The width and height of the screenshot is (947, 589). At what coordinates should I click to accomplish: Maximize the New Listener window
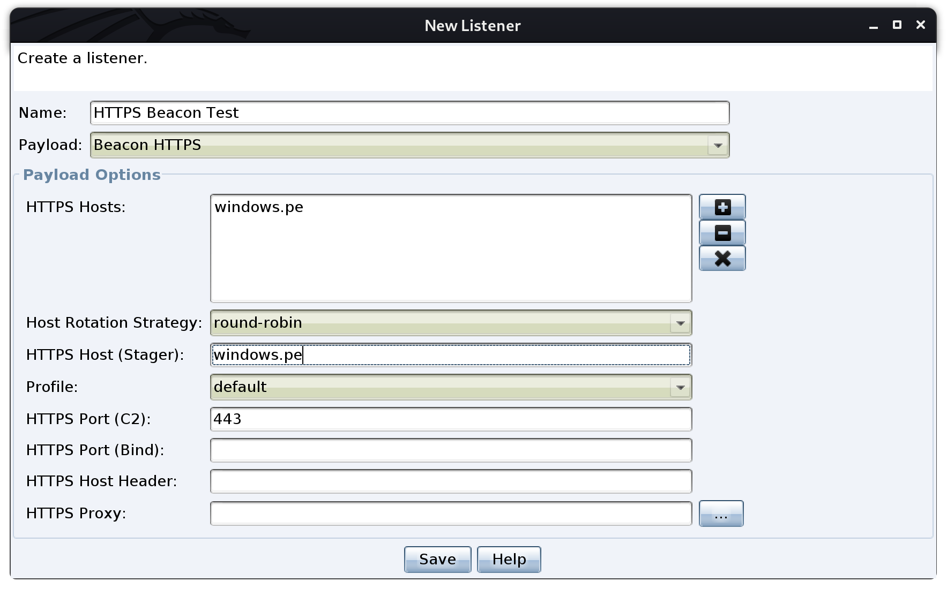click(897, 25)
